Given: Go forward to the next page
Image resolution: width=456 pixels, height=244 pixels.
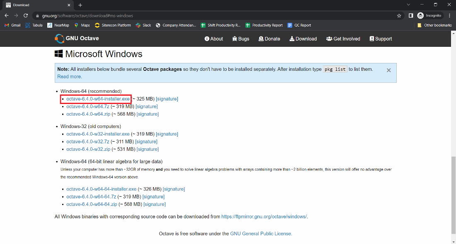Looking at the screenshot, I should (x=16, y=16).
